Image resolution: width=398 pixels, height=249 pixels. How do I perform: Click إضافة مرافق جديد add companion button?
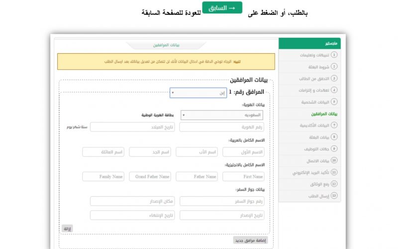250,241
